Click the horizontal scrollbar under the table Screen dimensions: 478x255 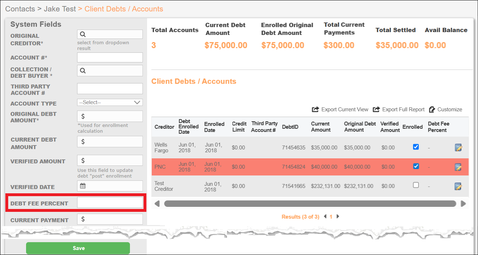pyautogui.click(x=310, y=204)
